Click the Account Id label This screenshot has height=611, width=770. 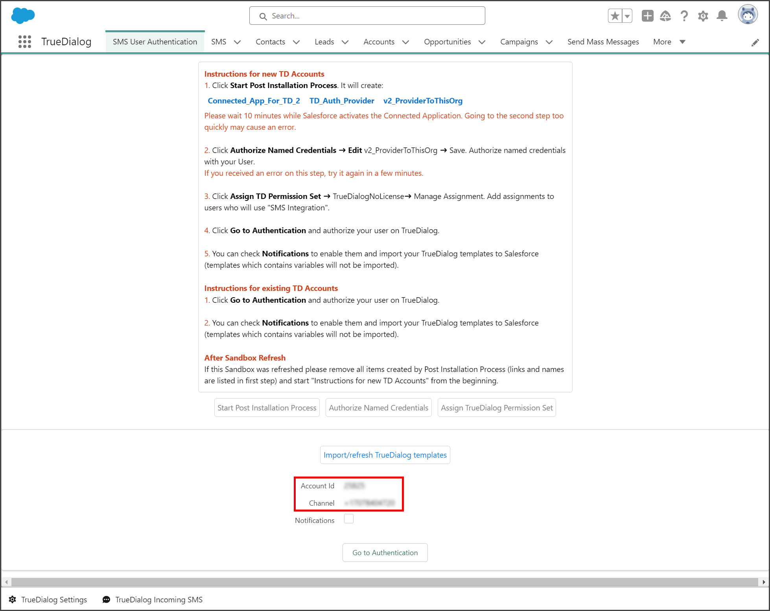point(317,486)
